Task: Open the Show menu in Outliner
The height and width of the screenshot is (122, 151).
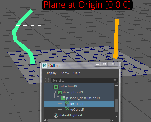Action: coord(65,73)
